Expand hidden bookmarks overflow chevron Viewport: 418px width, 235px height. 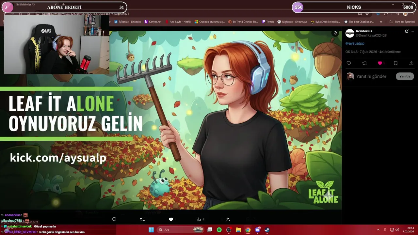[x=381, y=22]
